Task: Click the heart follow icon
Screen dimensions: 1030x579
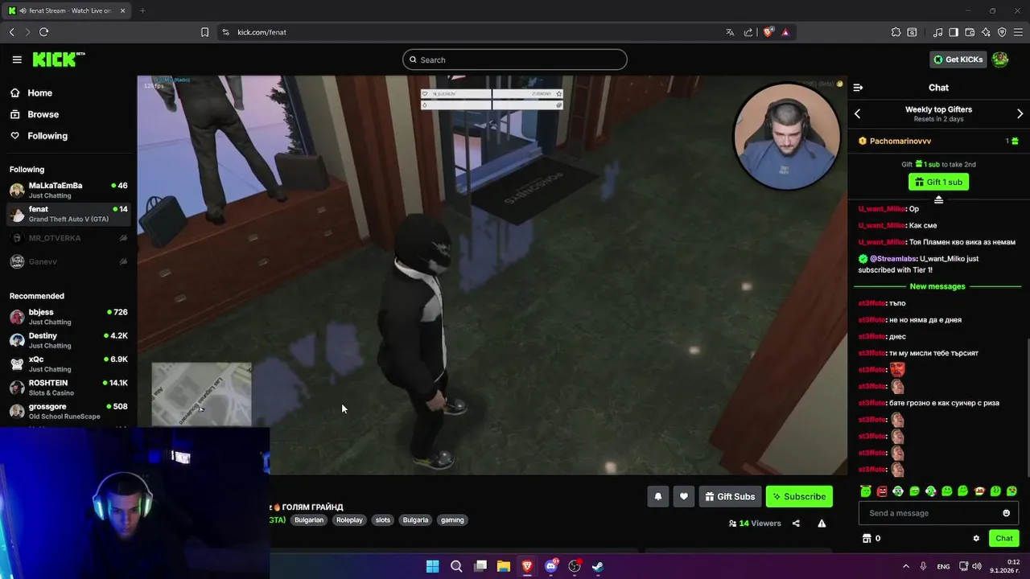Action: pyautogui.click(x=684, y=497)
